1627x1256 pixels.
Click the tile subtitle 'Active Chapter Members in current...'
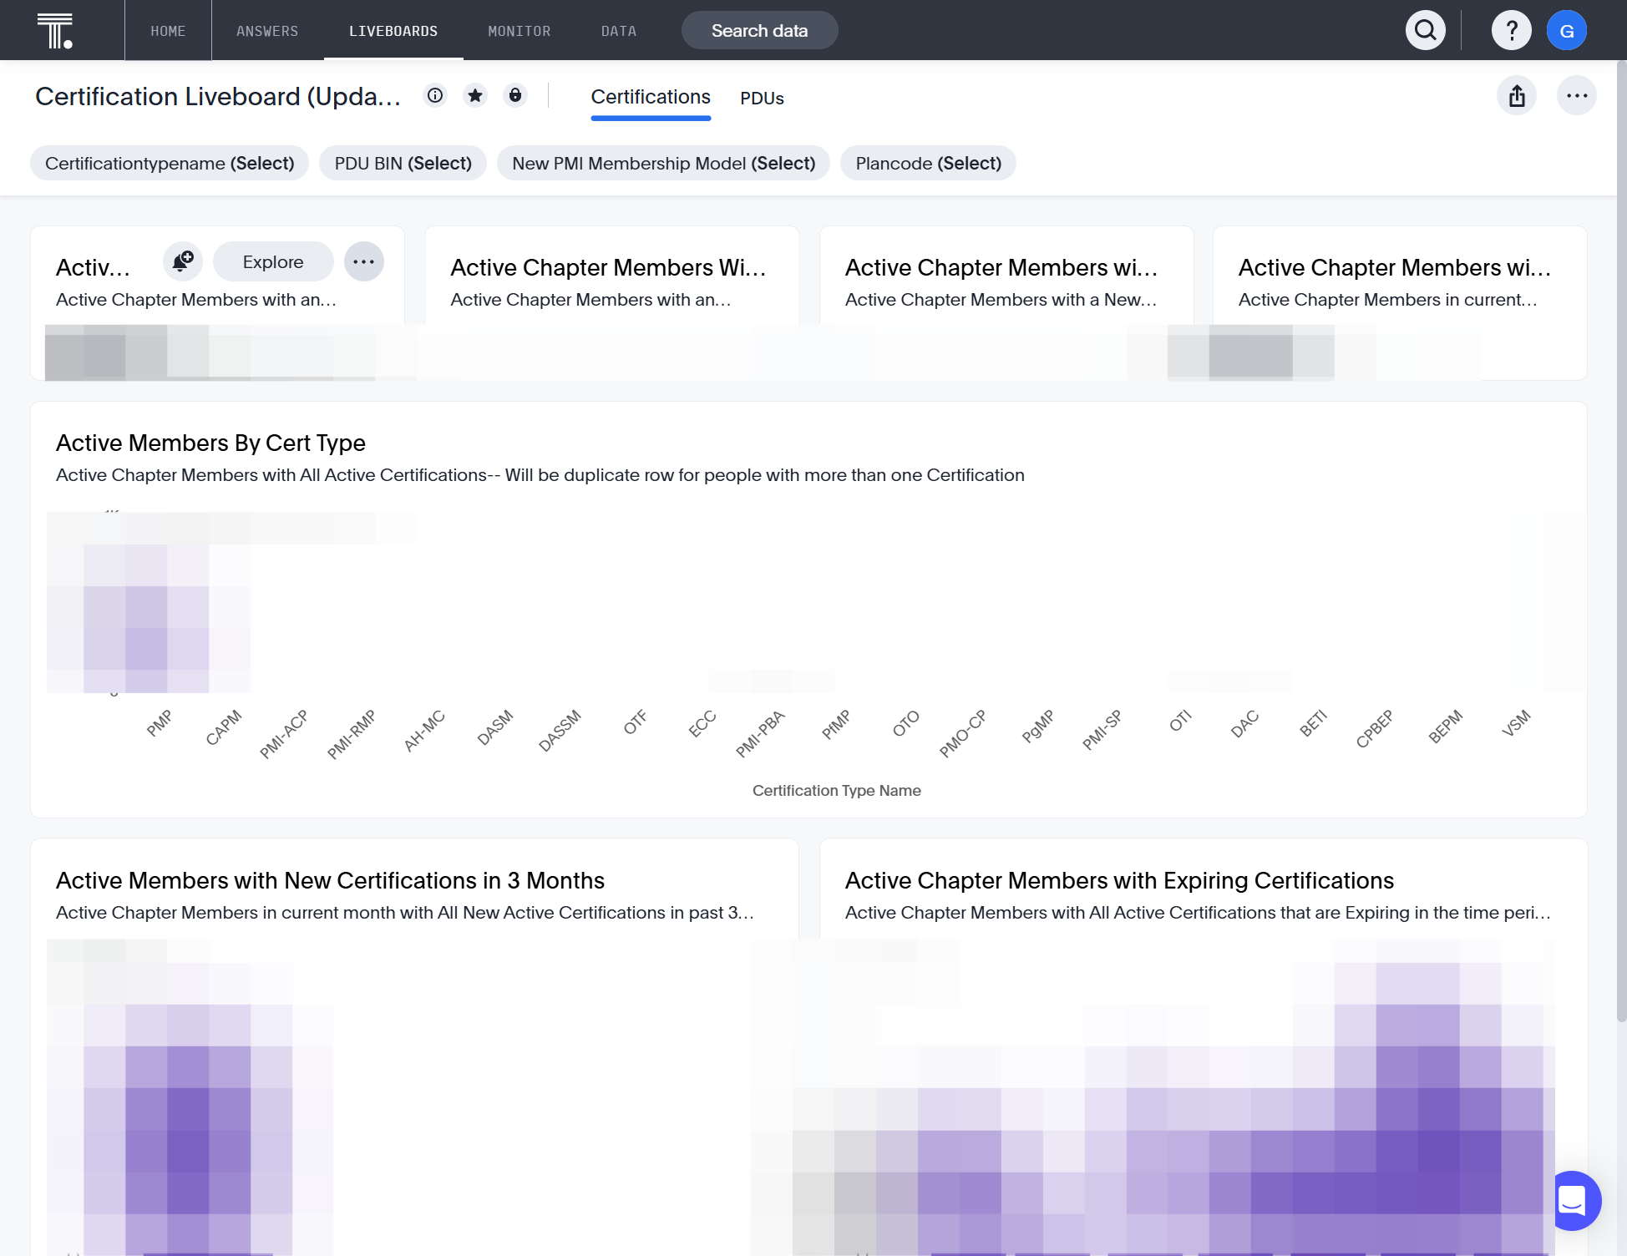[1387, 300]
